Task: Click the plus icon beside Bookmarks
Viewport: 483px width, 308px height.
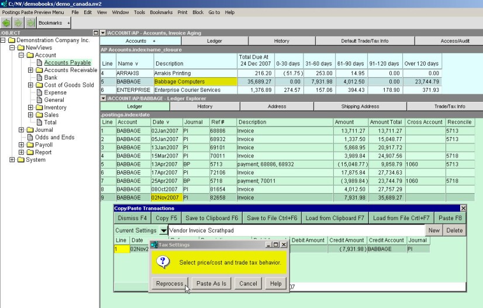Action: [68, 23]
